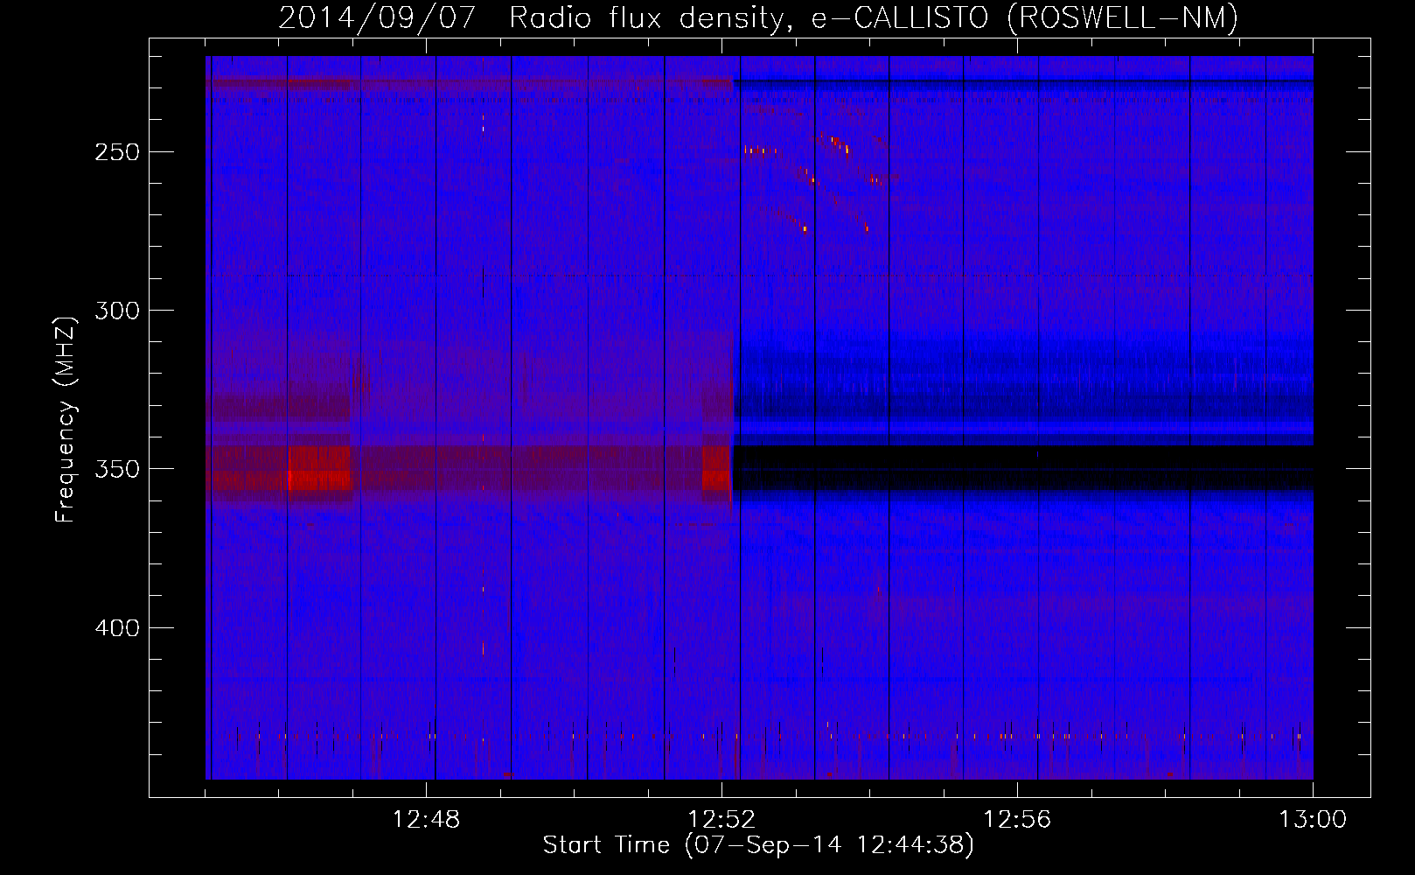Click the bright red burst patch near 350 MHz

(319, 469)
